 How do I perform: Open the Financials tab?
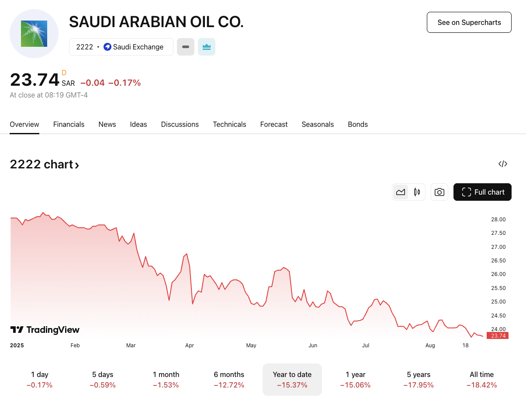(x=69, y=124)
